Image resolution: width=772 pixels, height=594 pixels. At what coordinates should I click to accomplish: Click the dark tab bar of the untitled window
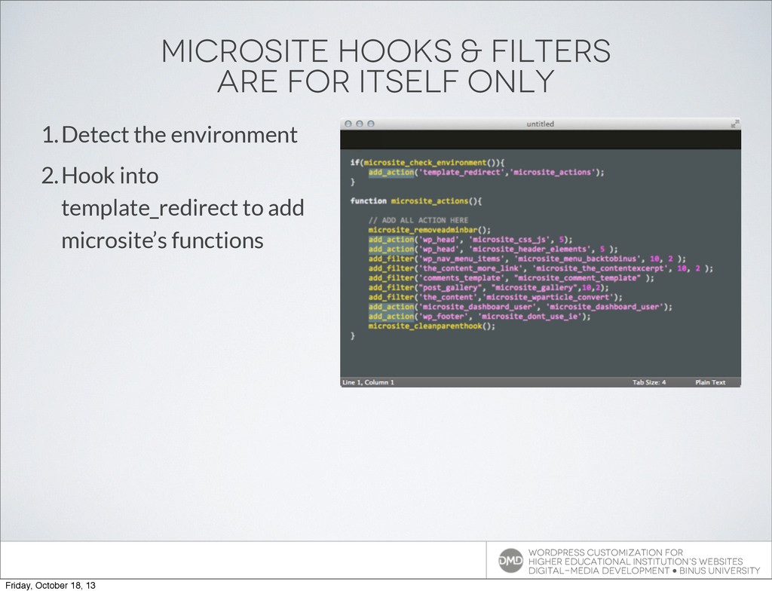pyautogui.click(x=540, y=139)
